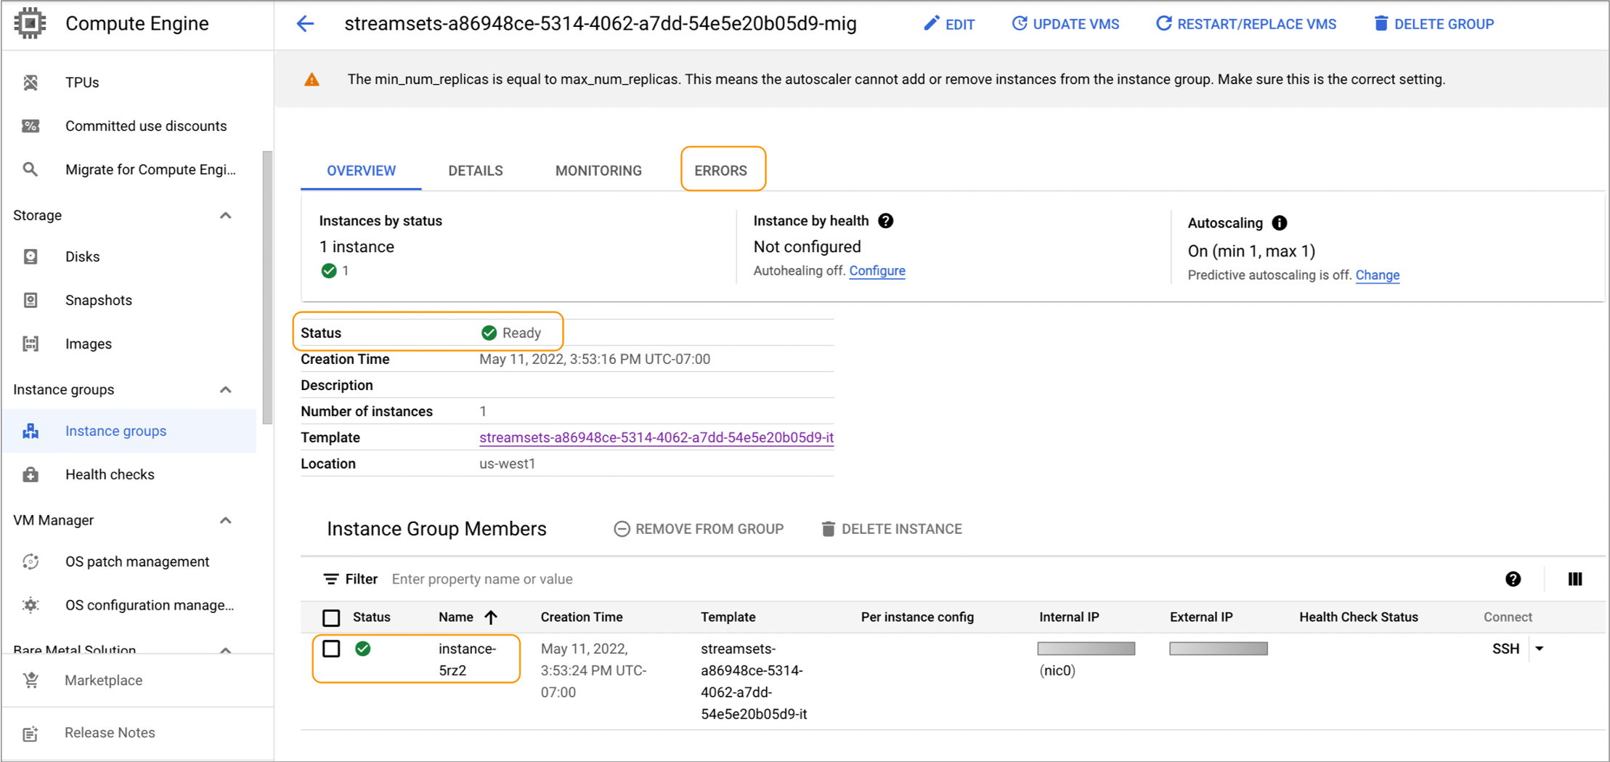Open Health checks in the sidebar
This screenshot has height=762, width=1610.
click(110, 474)
